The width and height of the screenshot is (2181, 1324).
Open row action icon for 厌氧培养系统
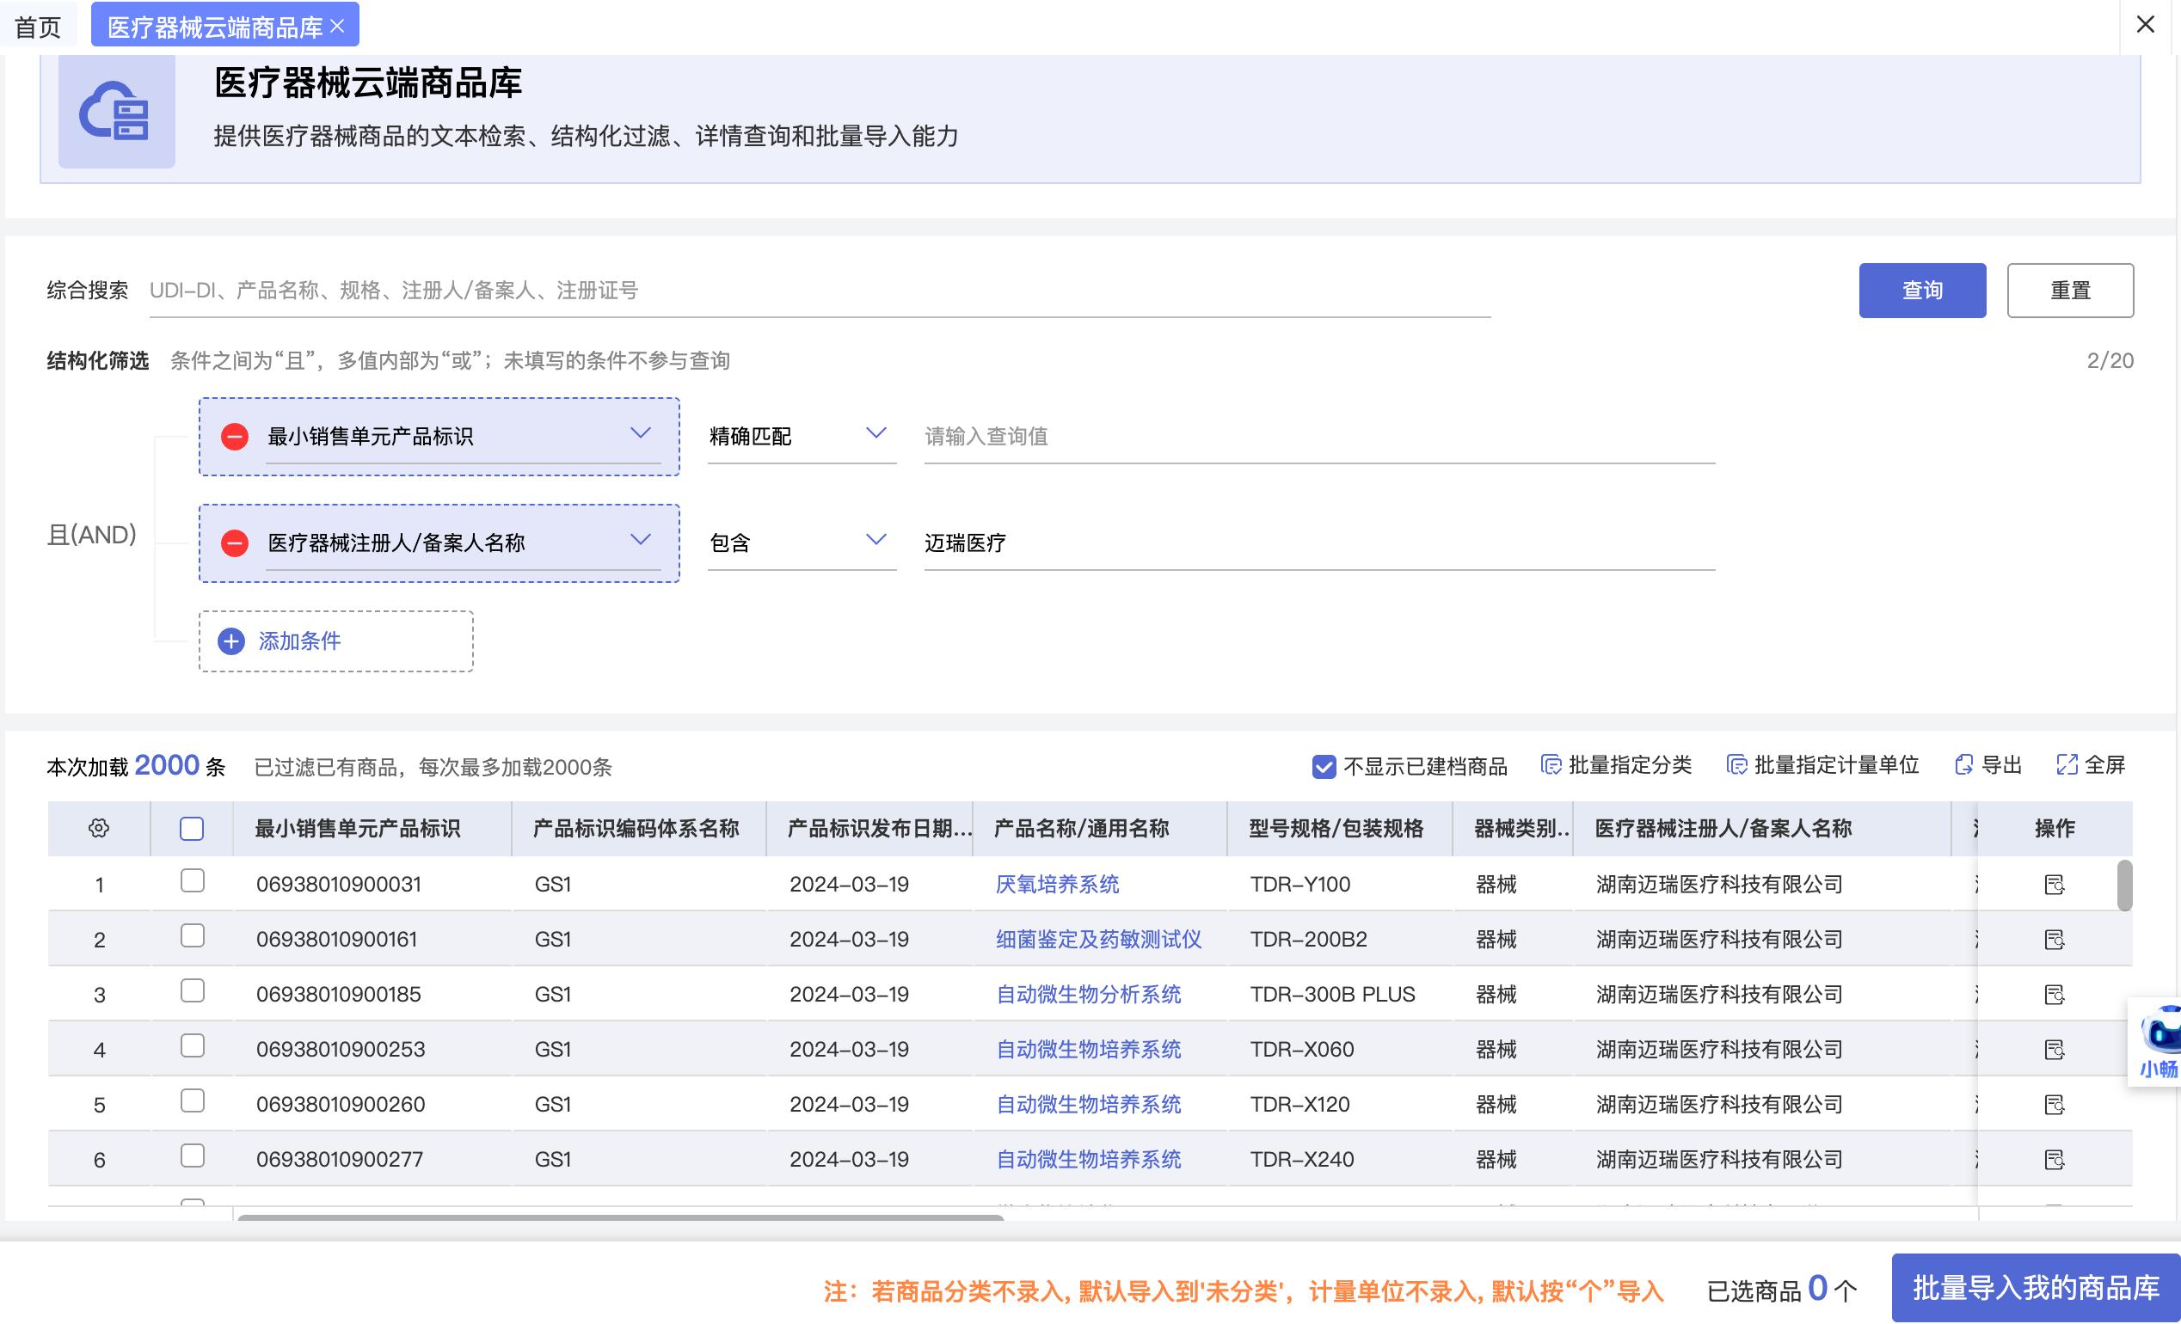coord(2055,884)
